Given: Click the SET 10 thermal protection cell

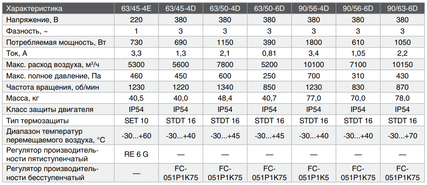Looking at the screenshot, I should click(x=136, y=121).
